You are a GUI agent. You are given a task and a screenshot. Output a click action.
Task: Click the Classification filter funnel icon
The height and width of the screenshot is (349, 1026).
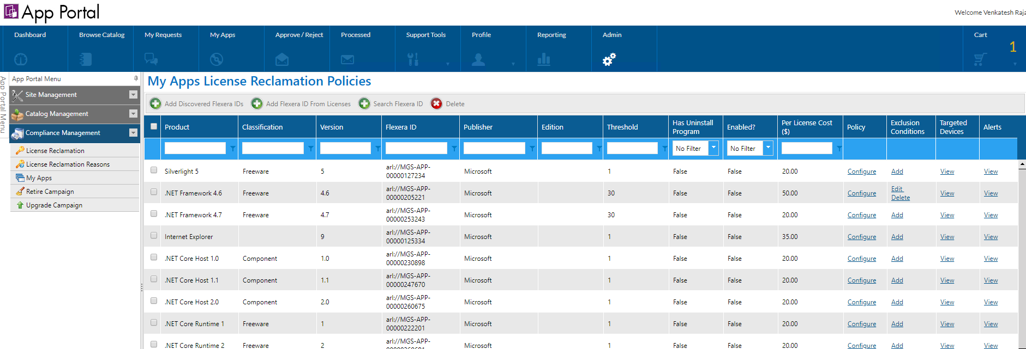coord(311,148)
